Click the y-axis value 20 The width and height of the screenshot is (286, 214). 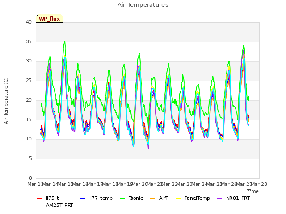(29, 100)
